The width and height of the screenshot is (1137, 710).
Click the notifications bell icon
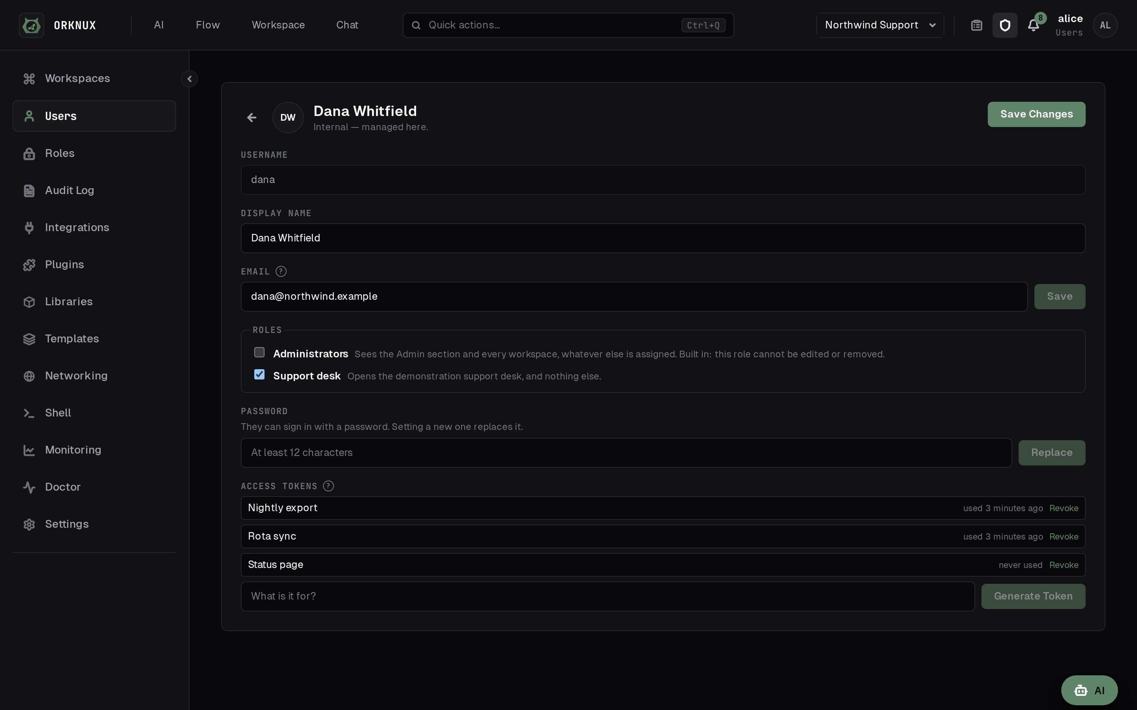(1033, 25)
